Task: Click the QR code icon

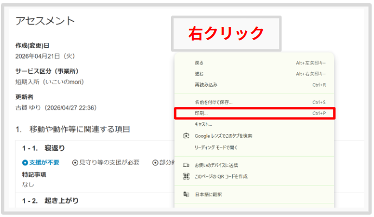Action: click(186, 176)
